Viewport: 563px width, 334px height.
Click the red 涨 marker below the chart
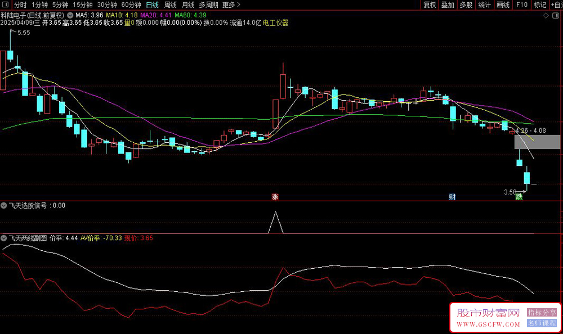tap(275, 197)
